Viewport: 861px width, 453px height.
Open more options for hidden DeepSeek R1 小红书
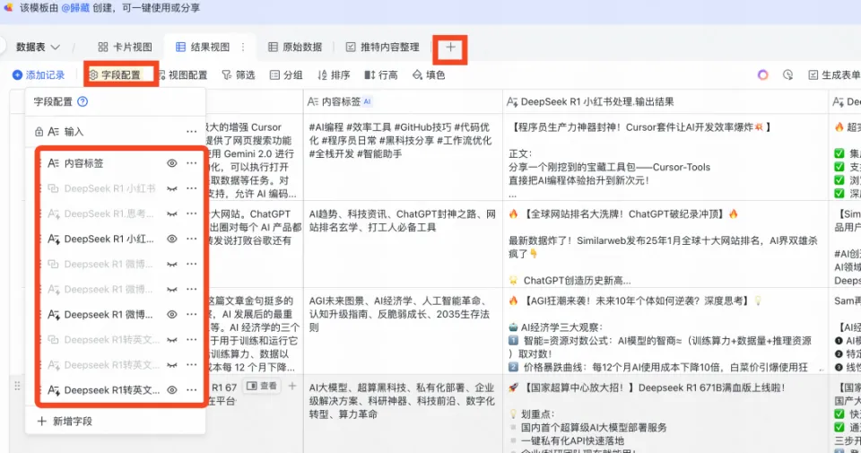(x=191, y=188)
